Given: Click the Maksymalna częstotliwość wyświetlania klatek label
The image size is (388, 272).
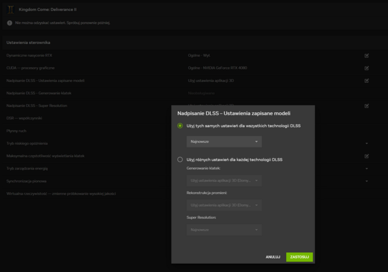Looking at the screenshot, I should click(46, 156).
